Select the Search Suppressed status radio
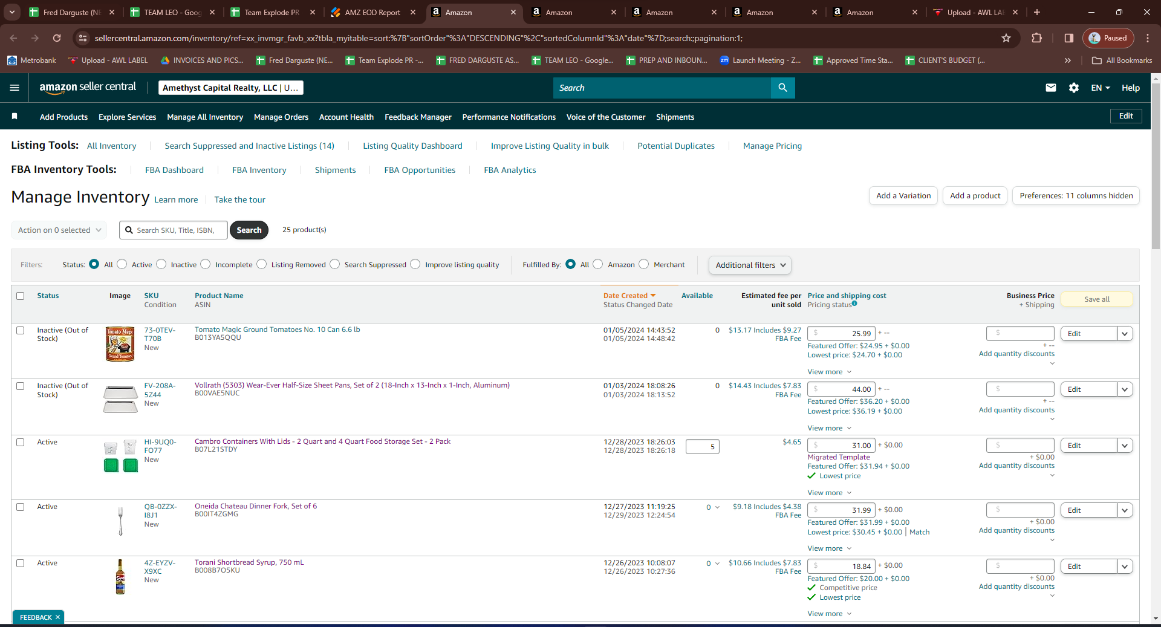Viewport: 1161px width, 627px height. pos(335,264)
